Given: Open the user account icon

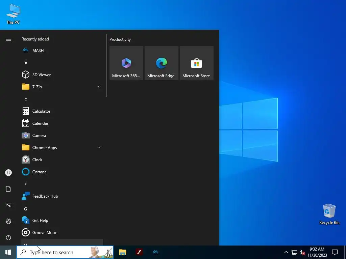Looking at the screenshot, I should pyautogui.click(x=8, y=173).
